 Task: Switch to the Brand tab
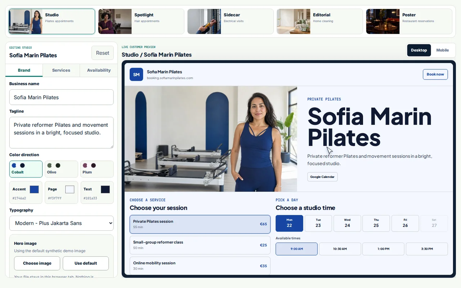tap(24, 70)
